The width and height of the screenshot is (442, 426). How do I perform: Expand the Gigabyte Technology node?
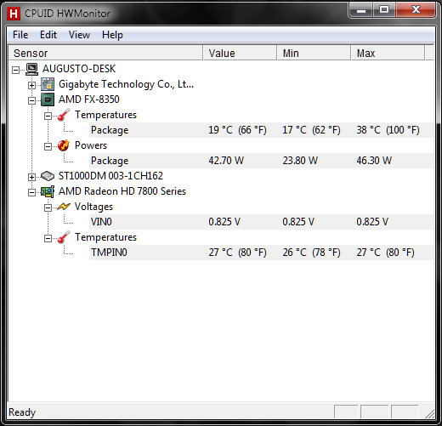31,85
